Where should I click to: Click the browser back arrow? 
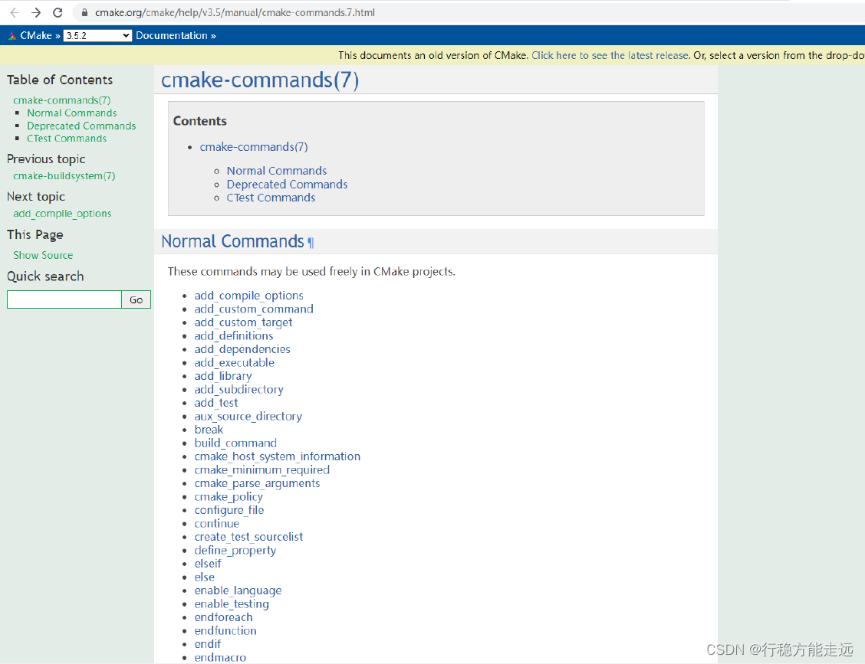click(x=15, y=12)
